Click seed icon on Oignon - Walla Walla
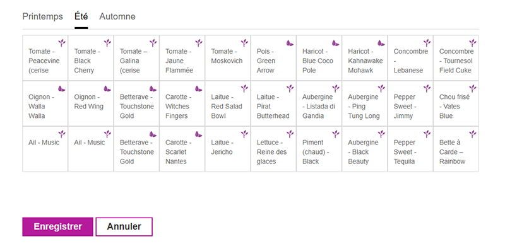The image size is (505, 251). pos(61,89)
